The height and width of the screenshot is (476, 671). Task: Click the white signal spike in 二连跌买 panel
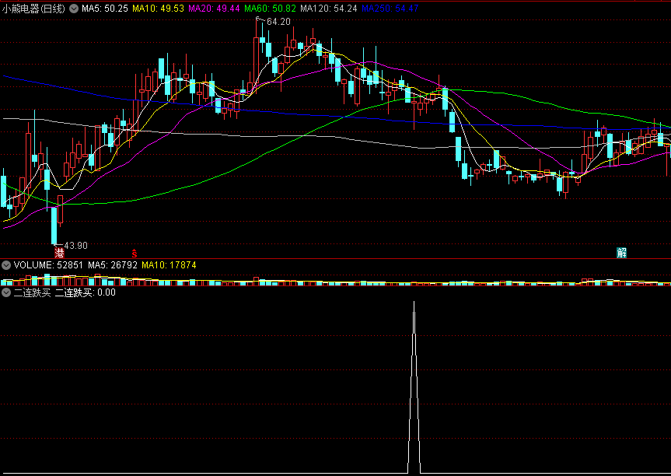(414, 387)
